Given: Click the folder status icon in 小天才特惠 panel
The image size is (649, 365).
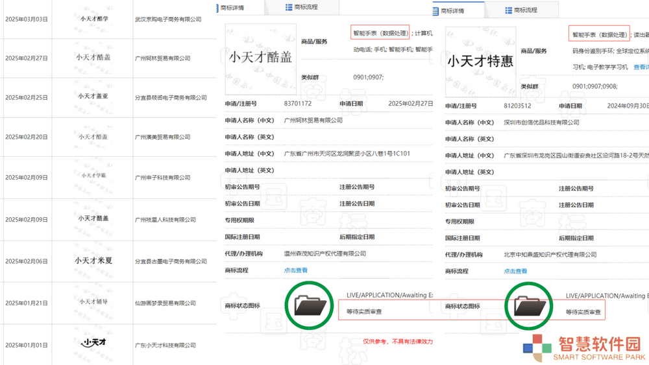Looking at the screenshot, I should (x=529, y=306).
